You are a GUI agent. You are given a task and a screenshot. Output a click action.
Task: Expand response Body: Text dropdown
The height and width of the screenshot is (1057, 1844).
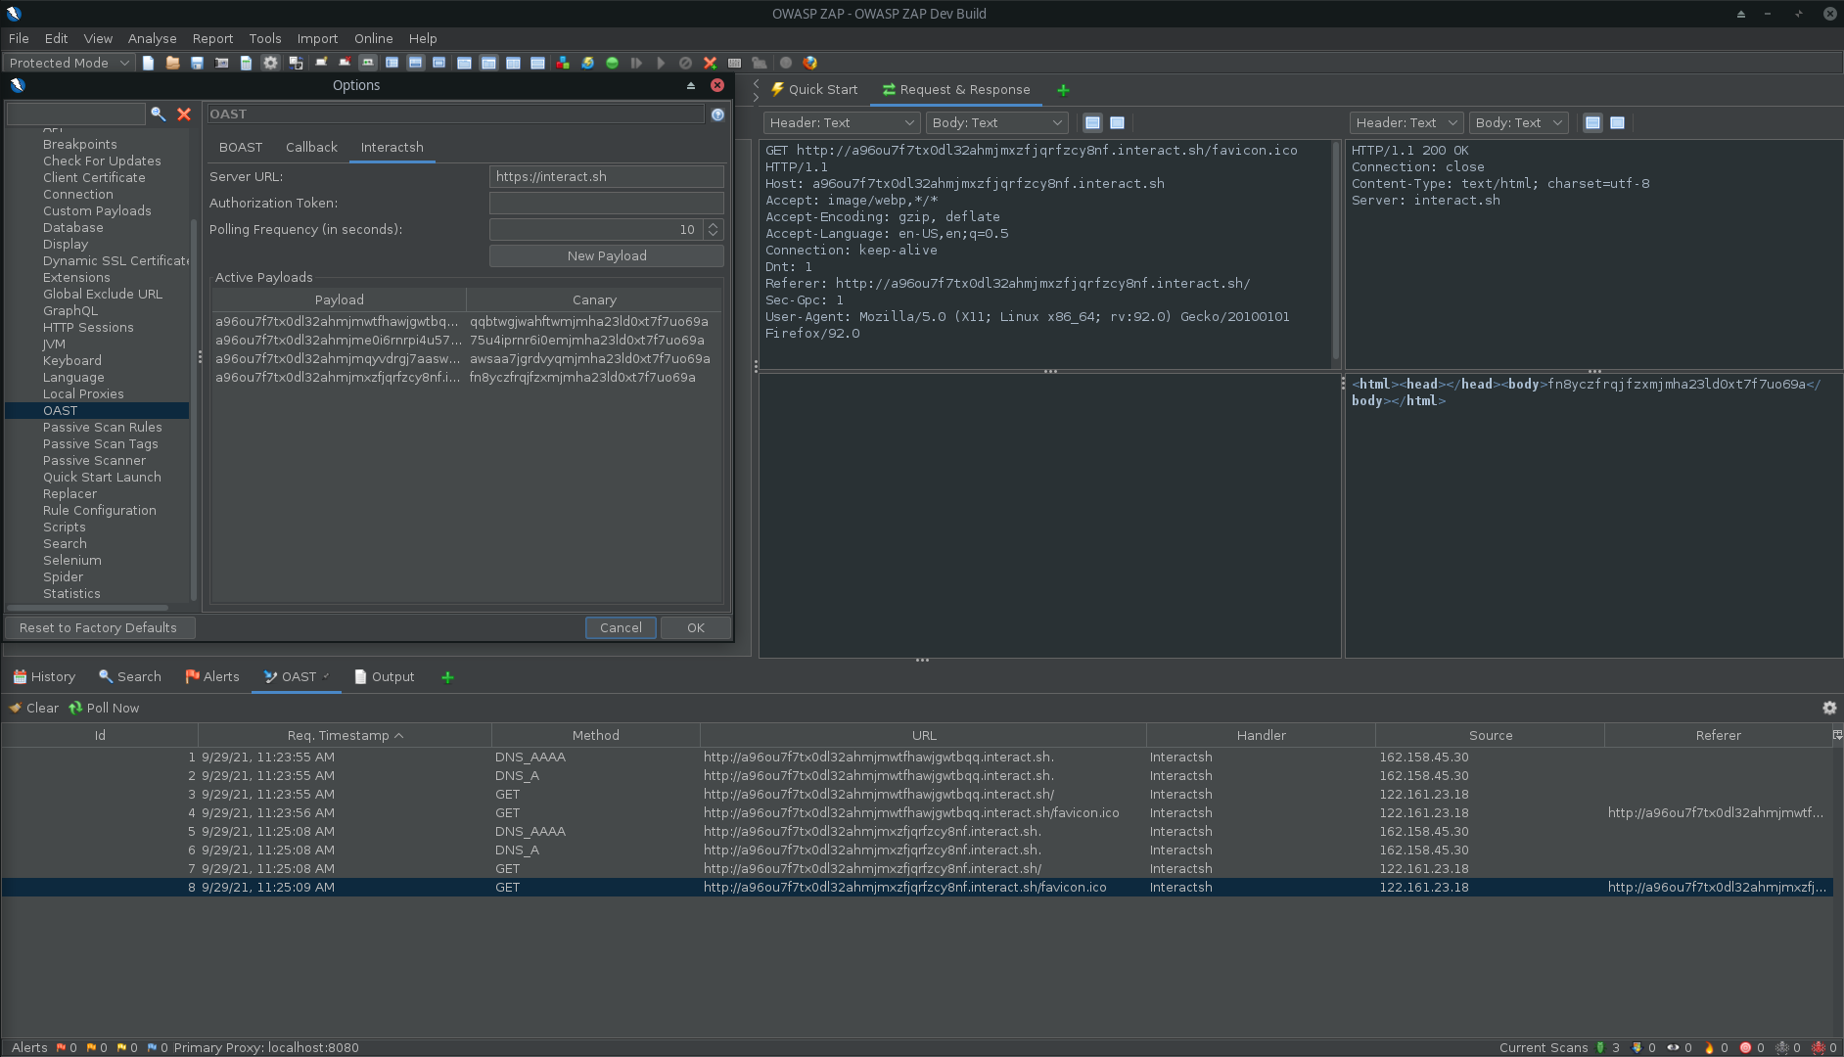[1520, 122]
